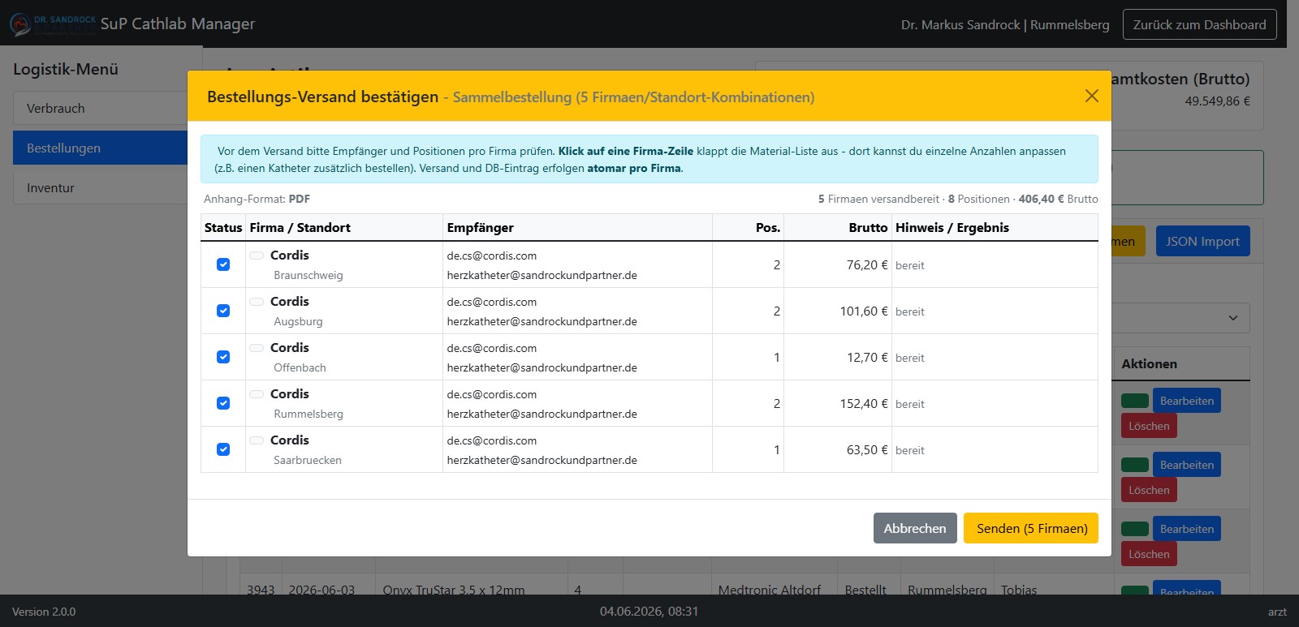Uncheck the Cordis Braunschweig status checkbox
Image resolution: width=1299 pixels, height=627 pixels.
click(223, 264)
